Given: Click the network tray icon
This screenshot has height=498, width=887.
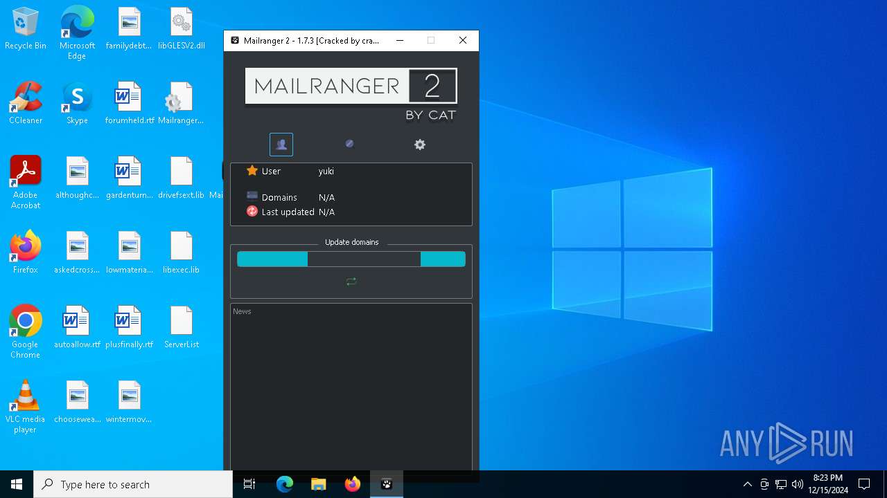Looking at the screenshot, I should (x=781, y=484).
